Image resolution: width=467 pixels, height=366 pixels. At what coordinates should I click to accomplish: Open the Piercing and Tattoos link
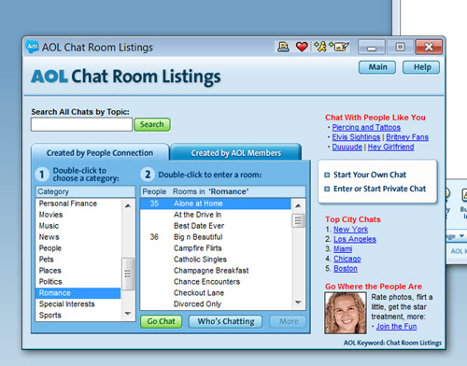coord(366,127)
